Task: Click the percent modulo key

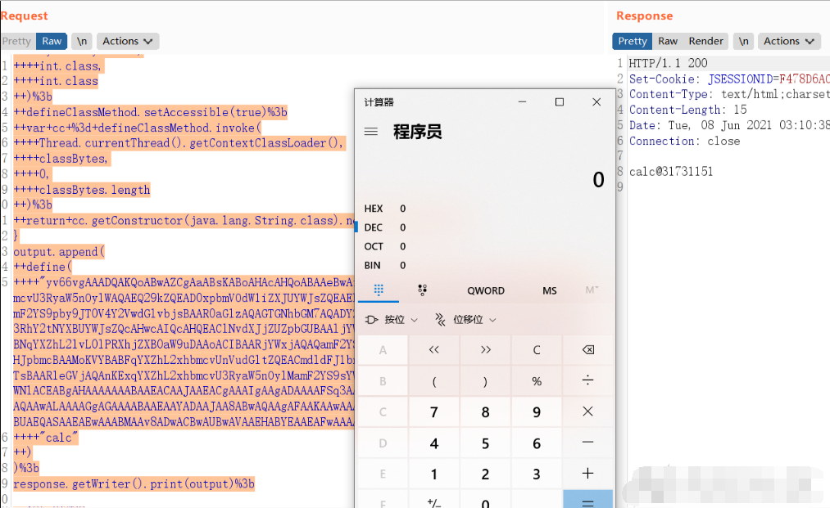Action: tap(536, 380)
